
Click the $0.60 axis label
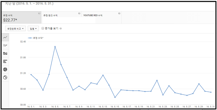click(23, 89)
